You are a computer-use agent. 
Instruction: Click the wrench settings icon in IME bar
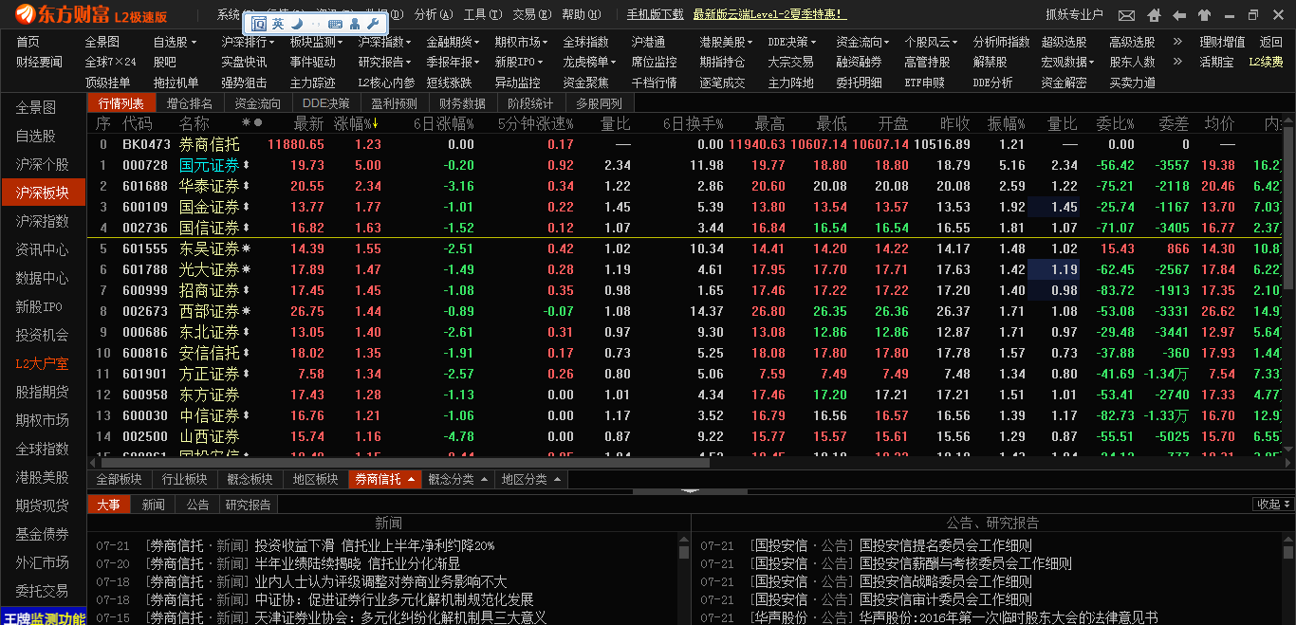(x=371, y=24)
